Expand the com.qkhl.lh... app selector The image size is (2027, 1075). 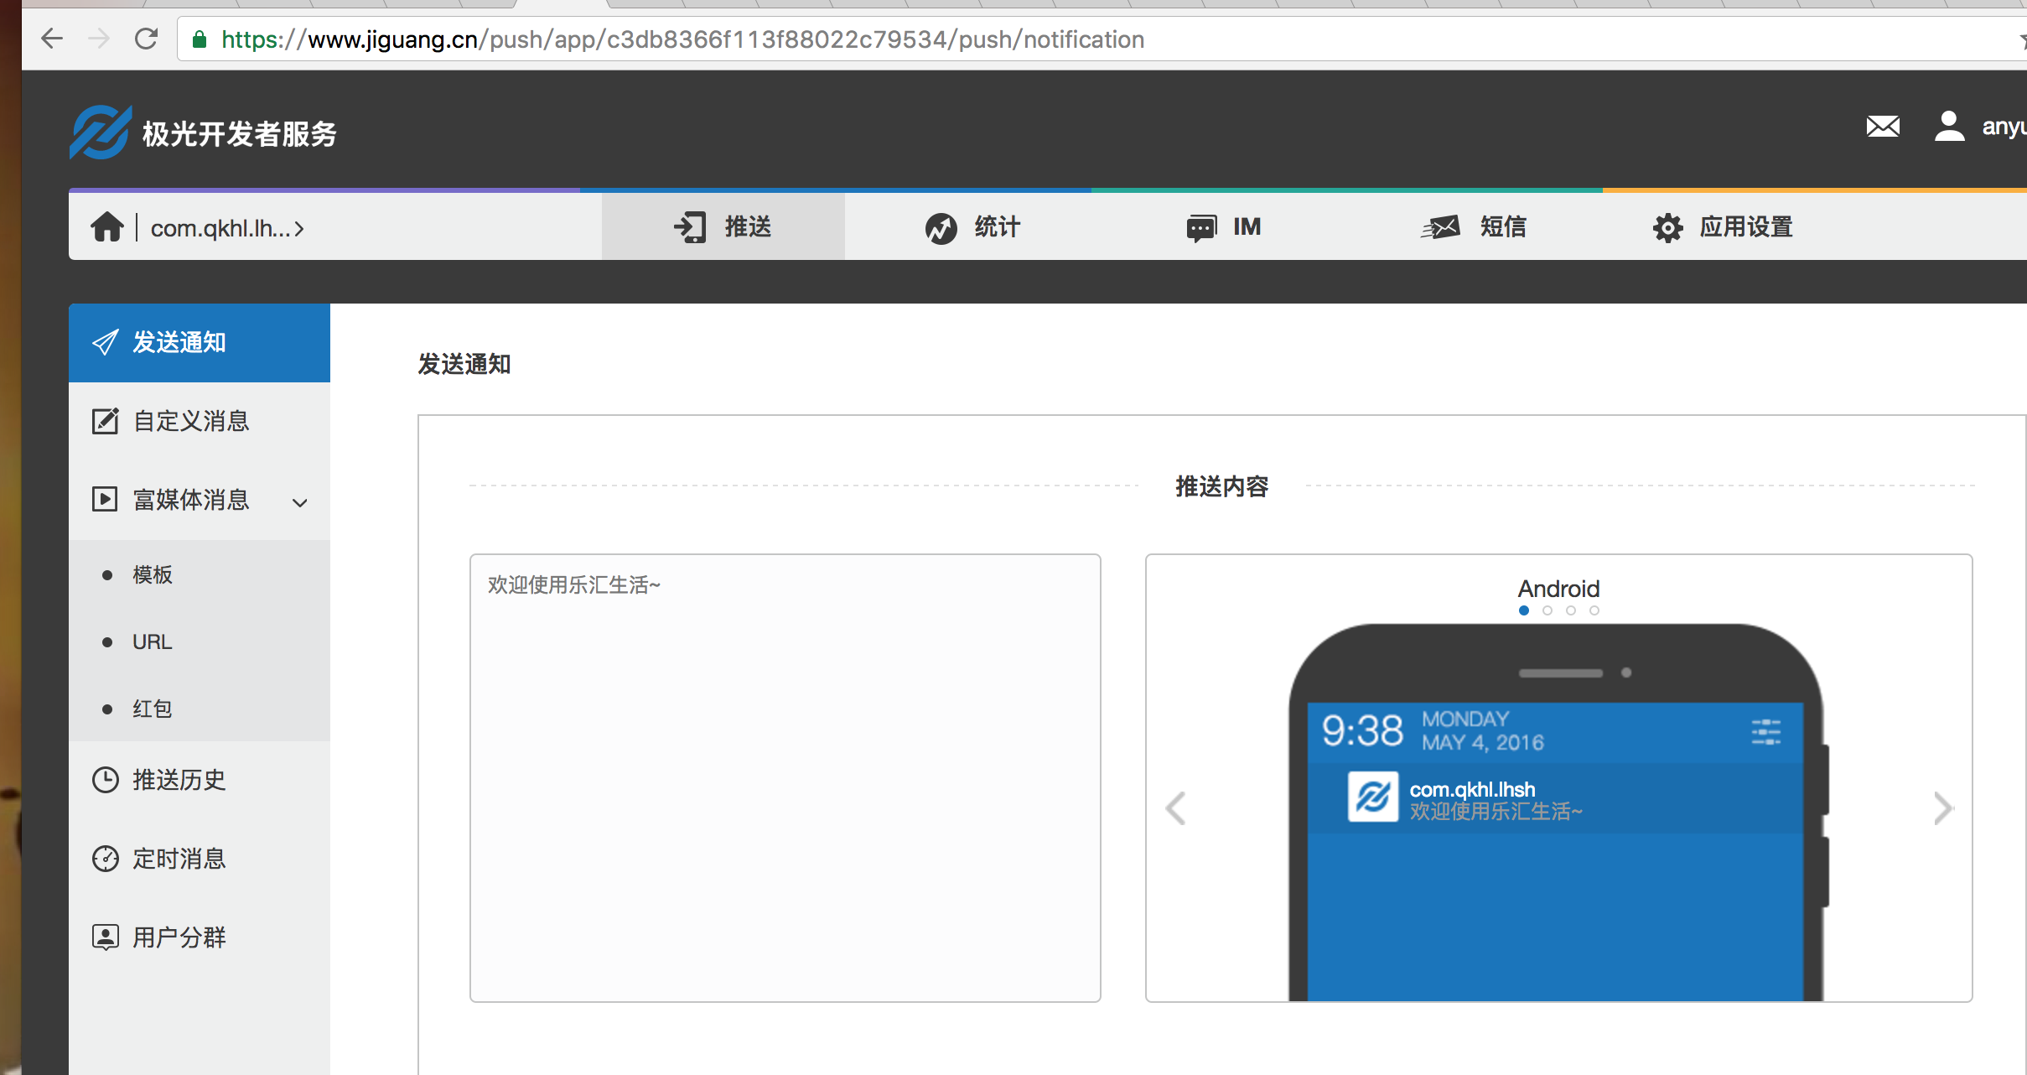pos(227,228)
